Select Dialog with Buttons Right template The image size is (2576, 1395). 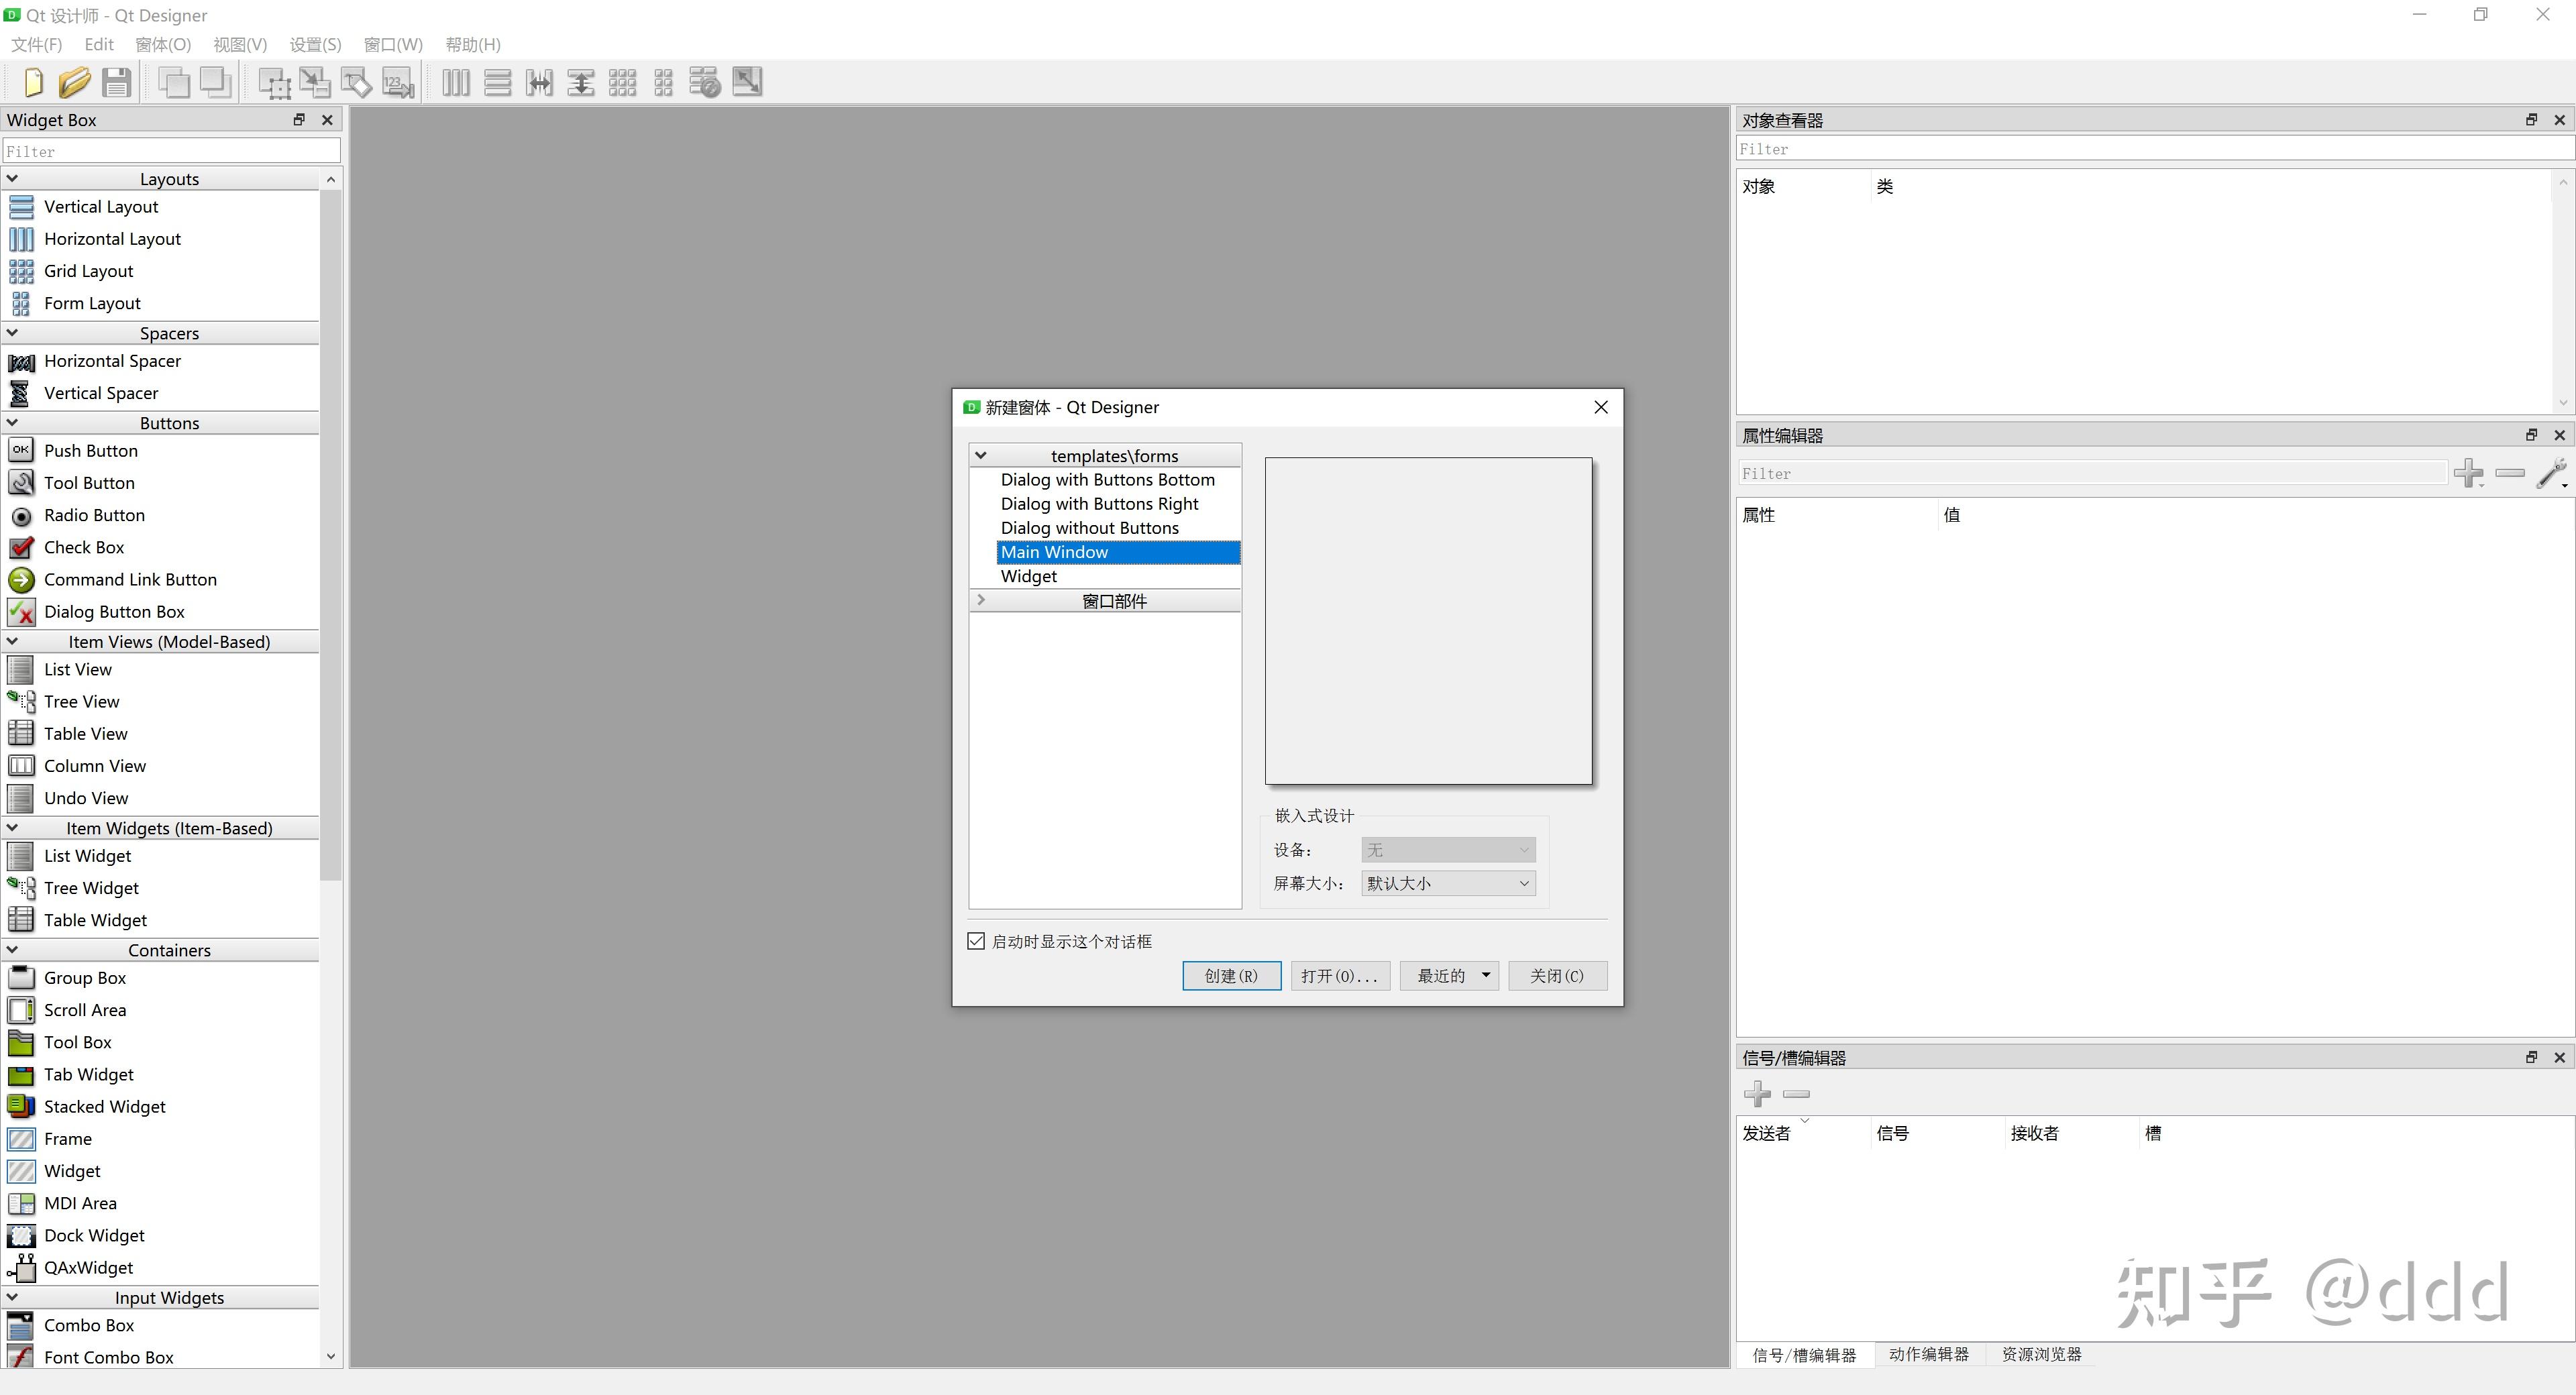click(1099, 503)
